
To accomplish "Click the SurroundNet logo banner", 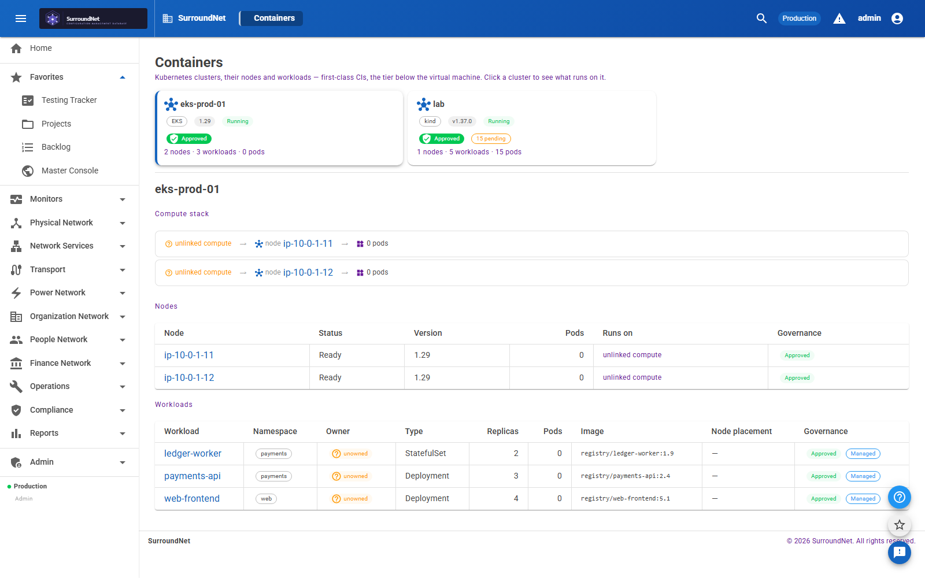I will tap(93, 18).
